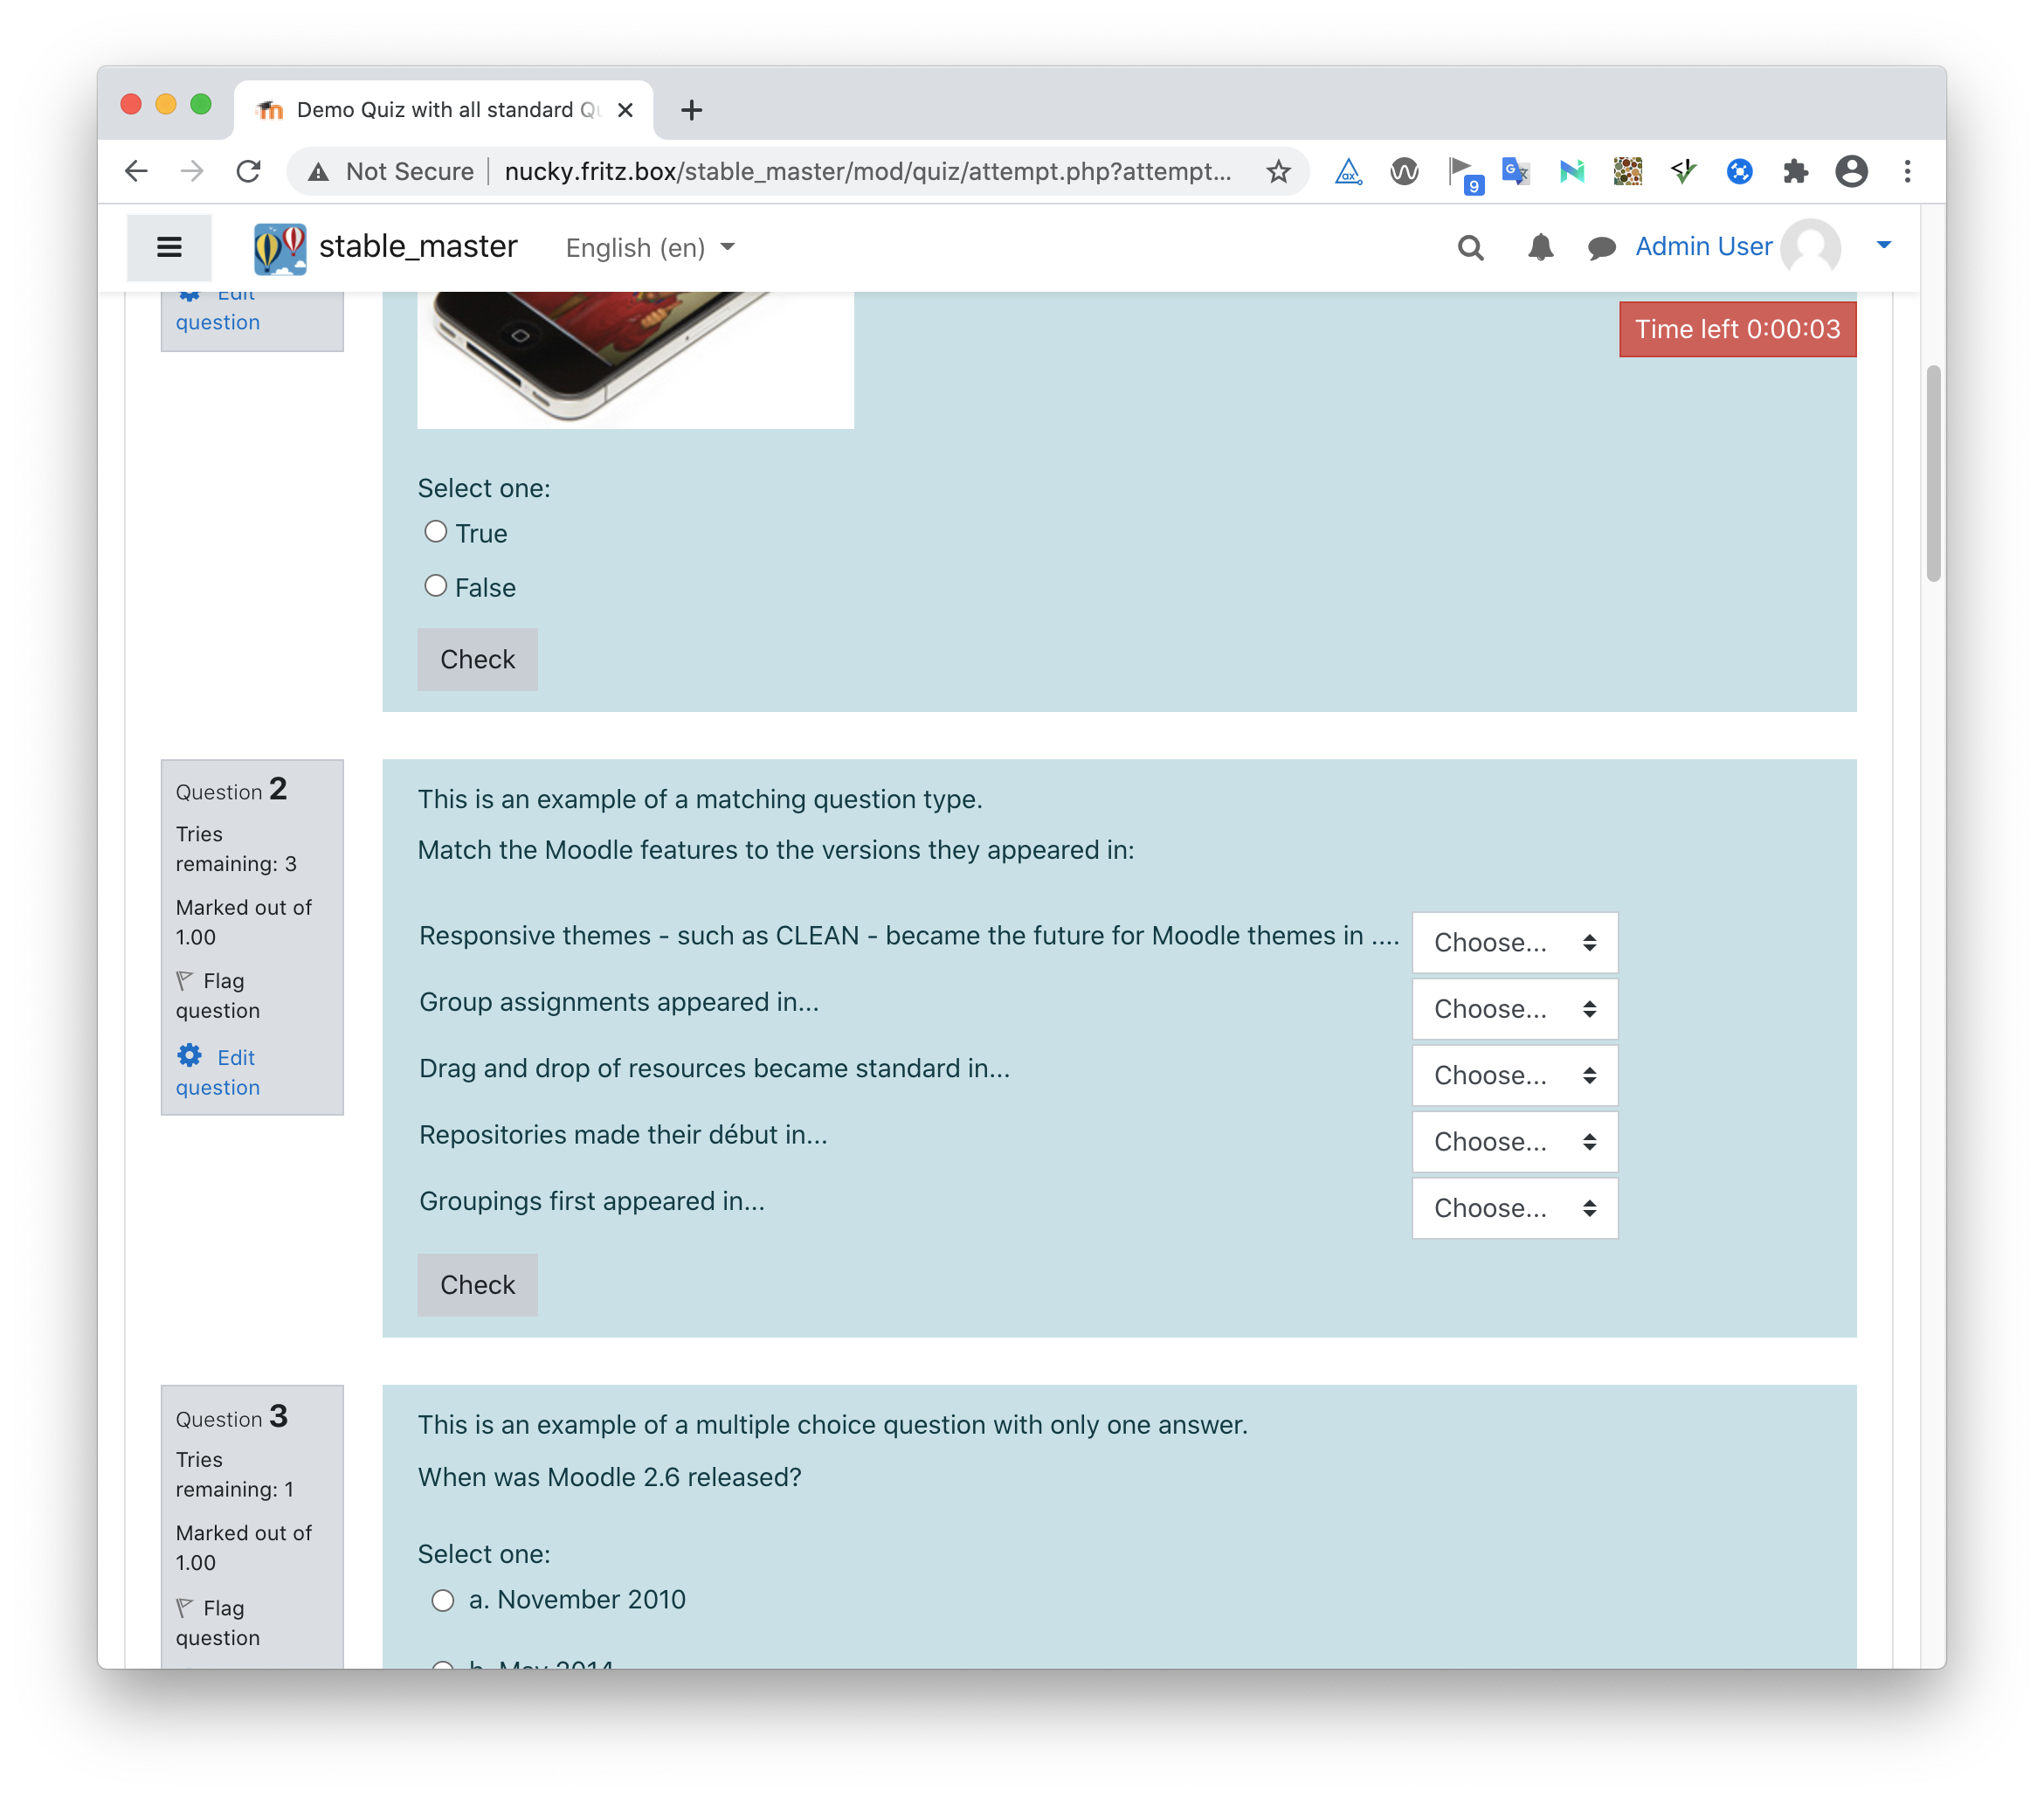
Task: Click the stable_master site name
Action: click(x=418, y=246)
